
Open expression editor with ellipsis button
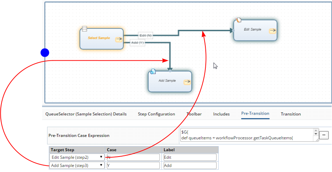click(x=324, y=135)
